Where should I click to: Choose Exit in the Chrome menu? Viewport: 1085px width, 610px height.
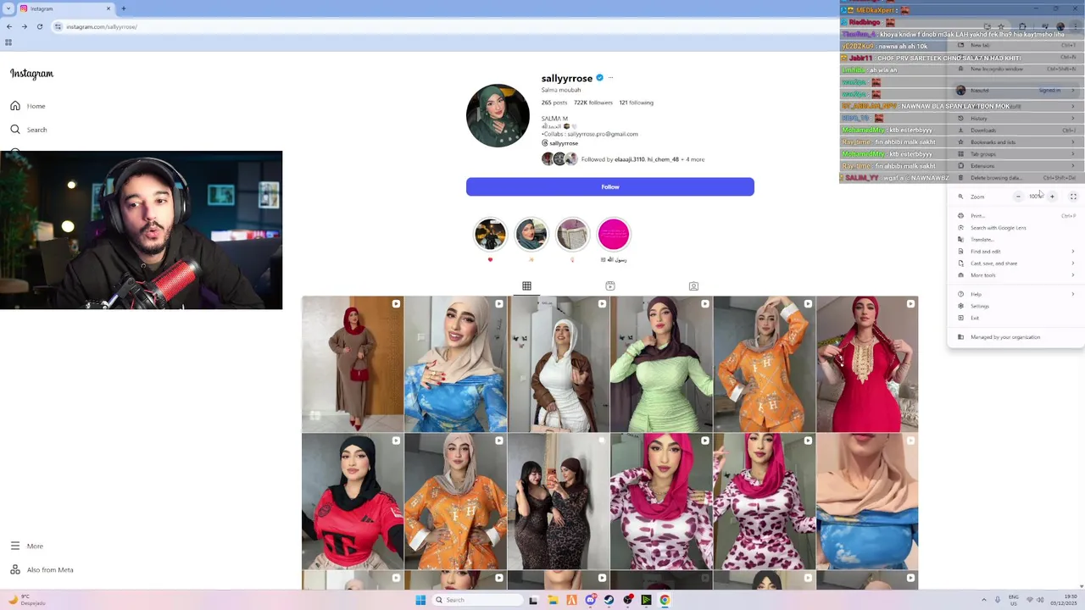click(1015, 318)
